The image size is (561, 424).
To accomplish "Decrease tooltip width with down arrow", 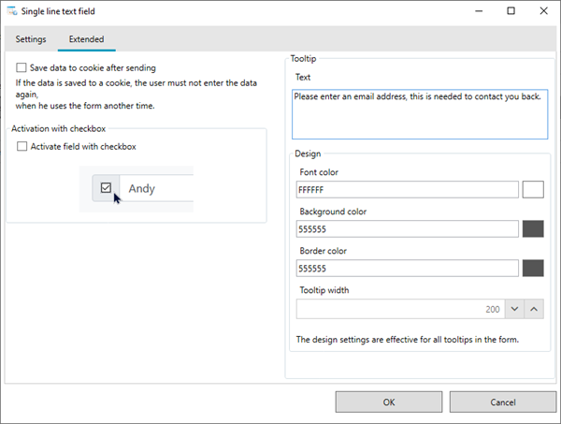I will tap(514, 309).
